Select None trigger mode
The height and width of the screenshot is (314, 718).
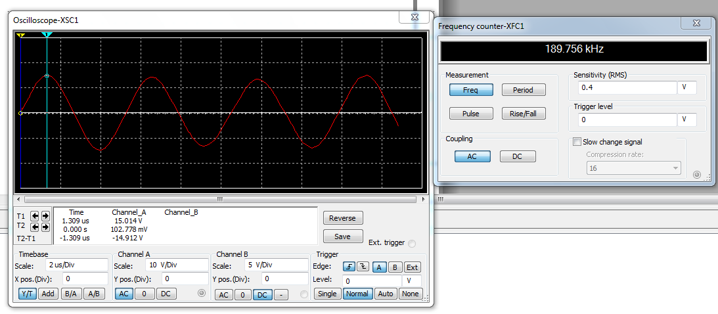coord(411,294)
